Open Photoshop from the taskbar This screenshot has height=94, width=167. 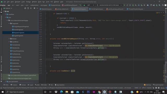88,92
